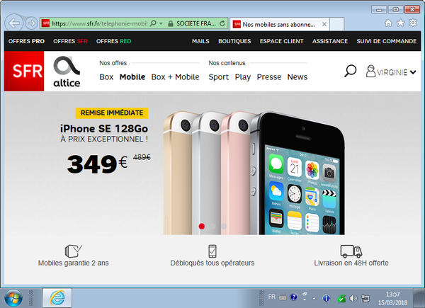Click the delivery truck icon
Viewport: 425px width, 308px height.
pos(351,251)
